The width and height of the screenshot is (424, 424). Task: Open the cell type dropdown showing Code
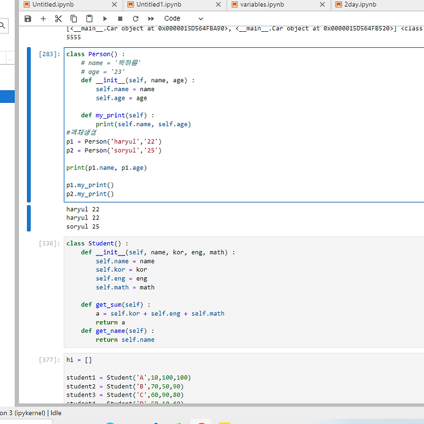tap(183, 19)
